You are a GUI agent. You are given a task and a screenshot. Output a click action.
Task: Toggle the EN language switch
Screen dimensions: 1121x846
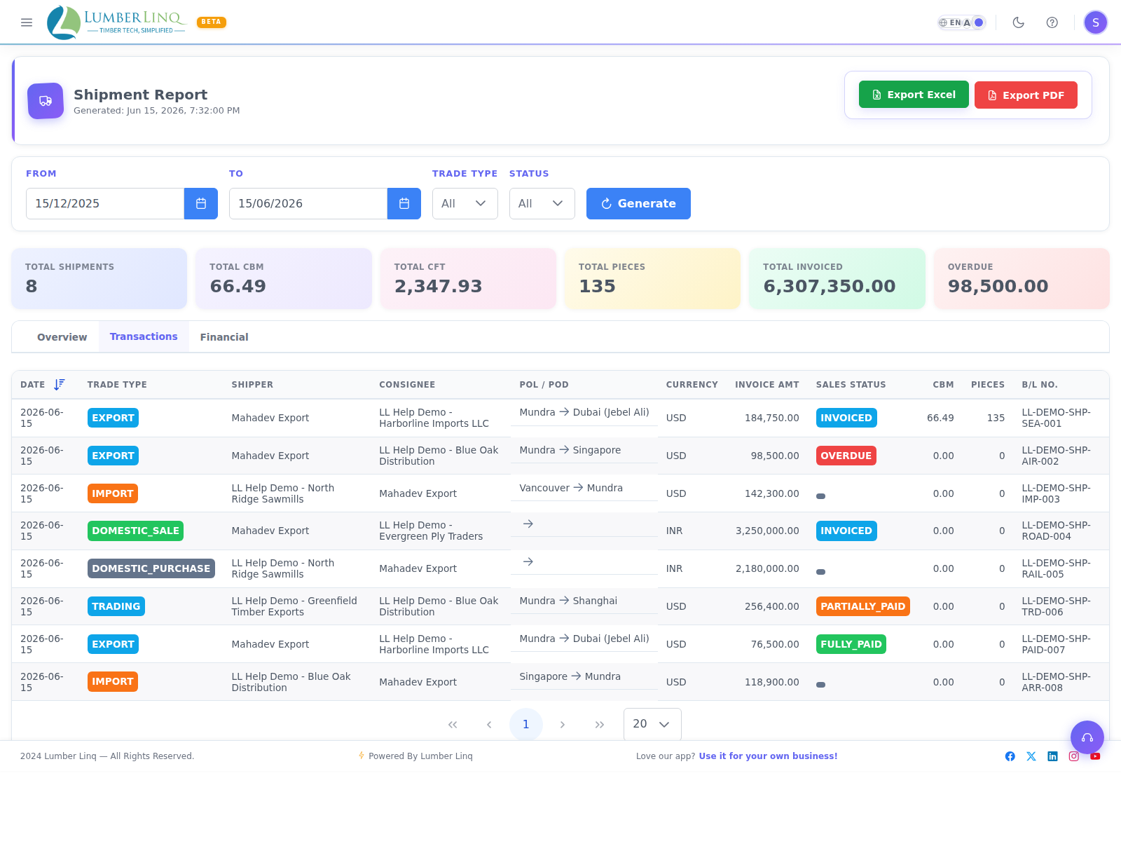[962, 22]
